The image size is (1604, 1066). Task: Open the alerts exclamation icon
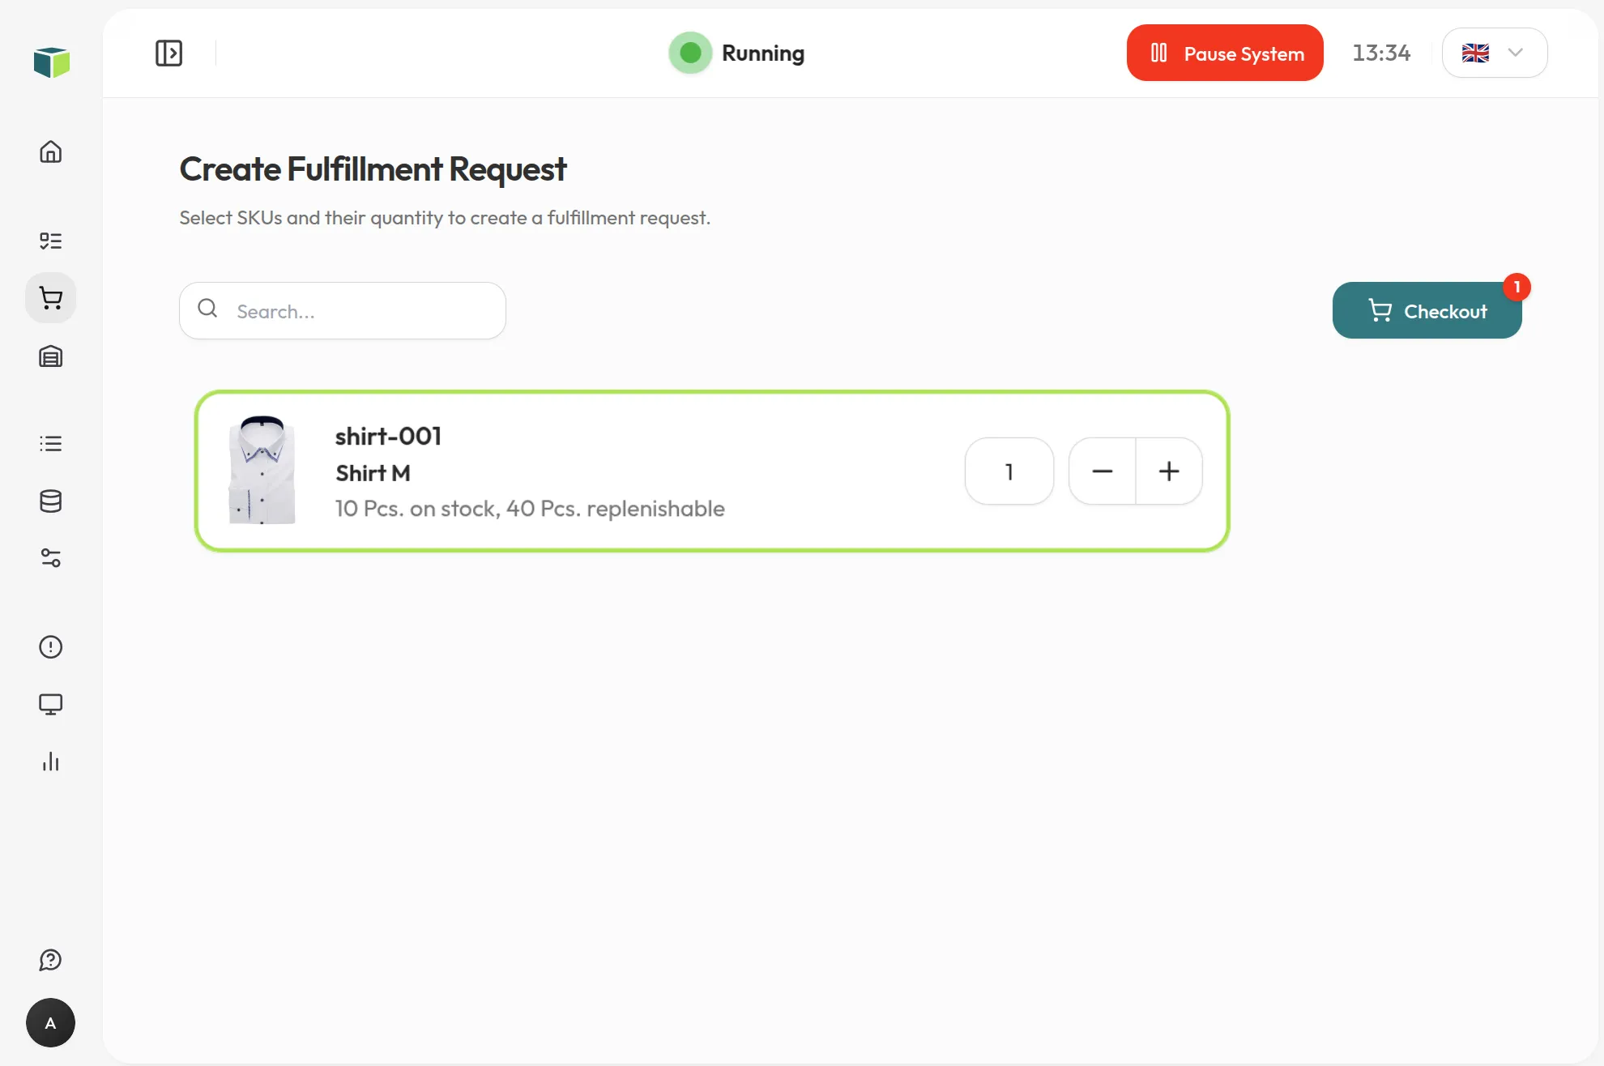[51, 646]
